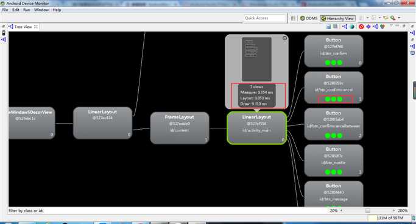This screenshot has width=416, height=224.
Task: Open the second greyed toolbar dropdown arrow
Action: point(379,18)
